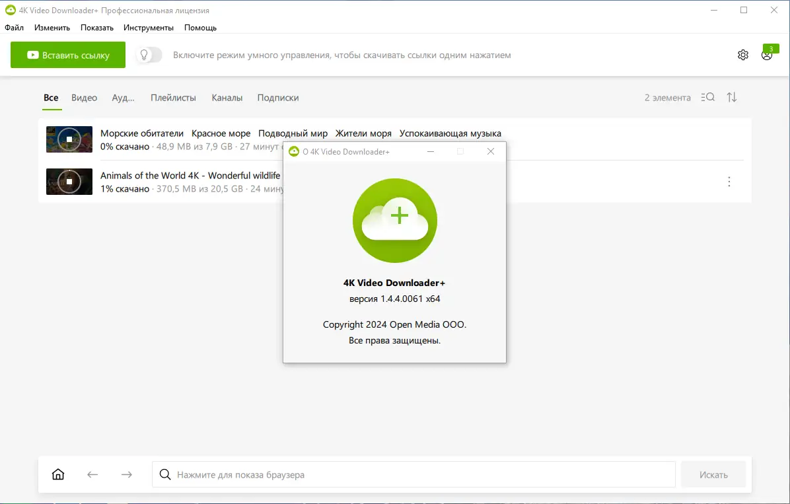790x504 pixels.
Task: Select the Морские обитатели video title
Action: click(301, 133)
